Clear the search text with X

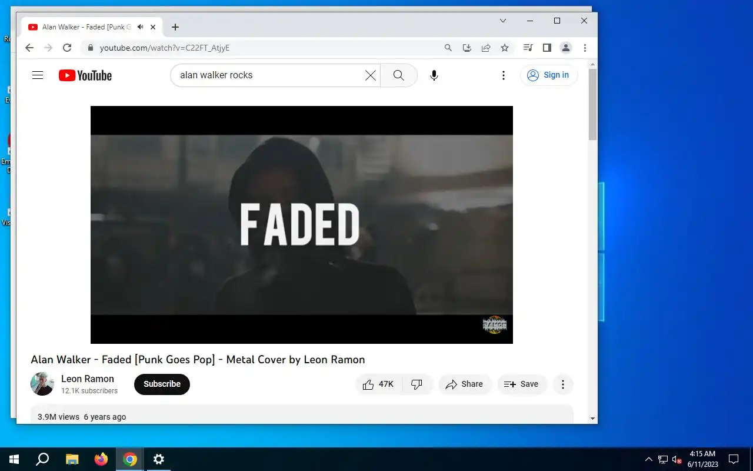[371, 75]
